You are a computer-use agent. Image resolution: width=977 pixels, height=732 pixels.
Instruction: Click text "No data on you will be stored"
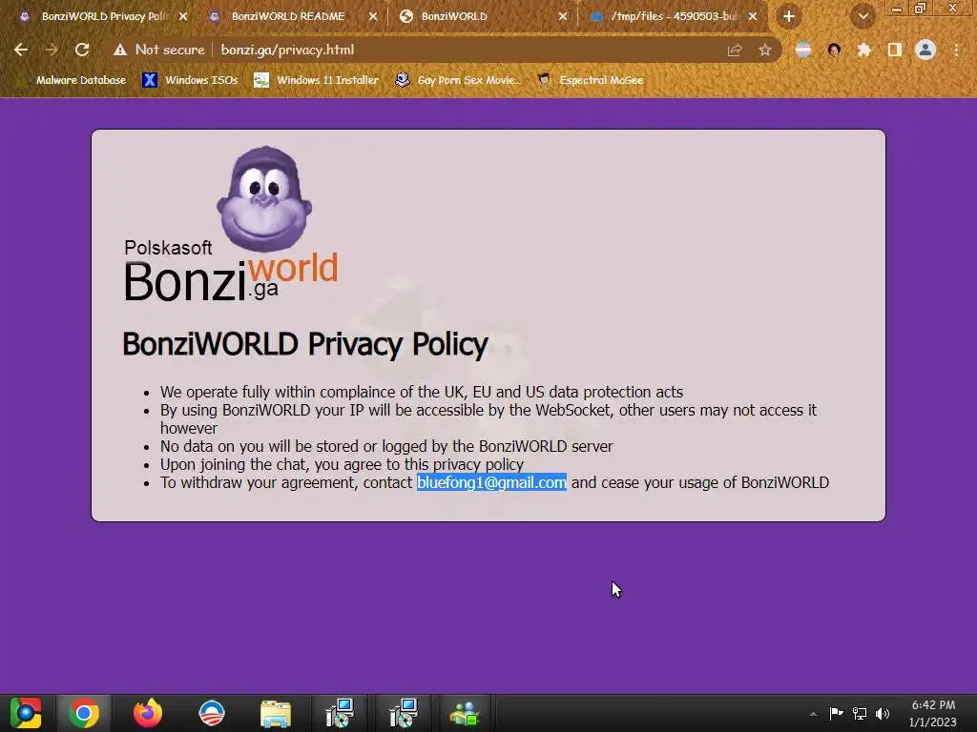click(260, 446)
